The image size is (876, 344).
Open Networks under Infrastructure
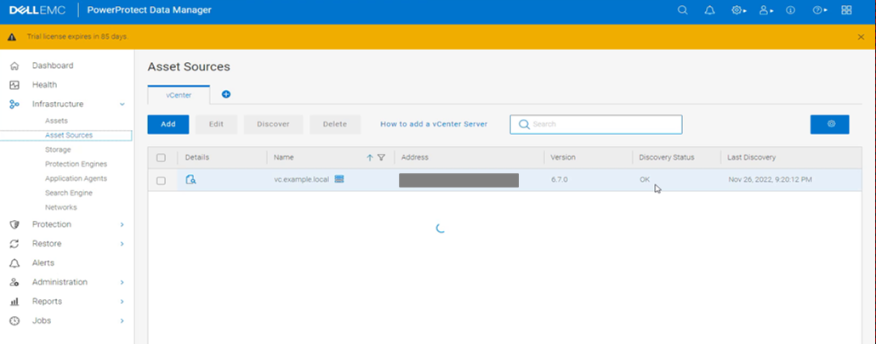pyautogui.click(x=61, y=207)
